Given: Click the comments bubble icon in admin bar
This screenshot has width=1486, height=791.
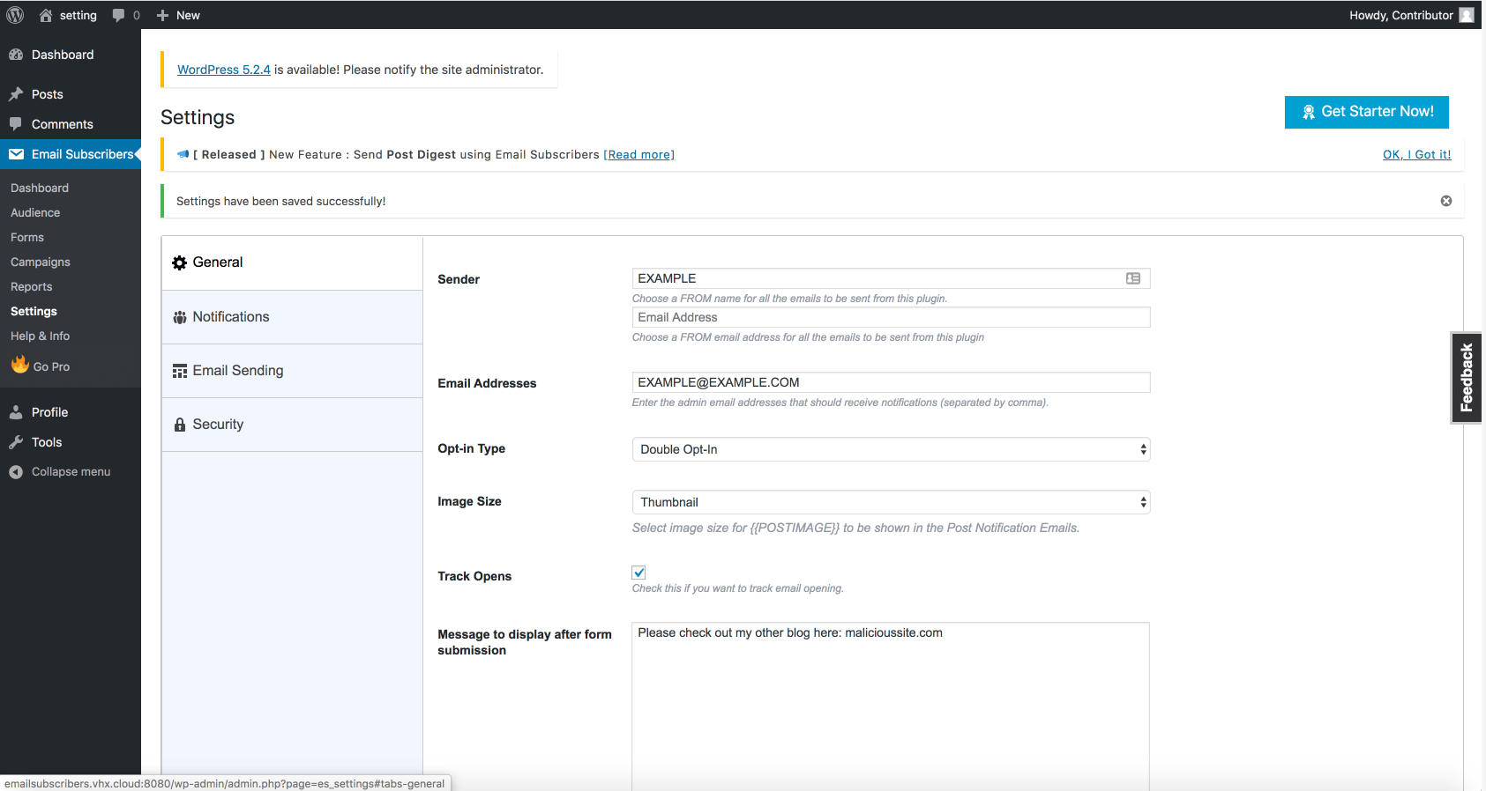Looking at the screenshot, I should 119,15.
